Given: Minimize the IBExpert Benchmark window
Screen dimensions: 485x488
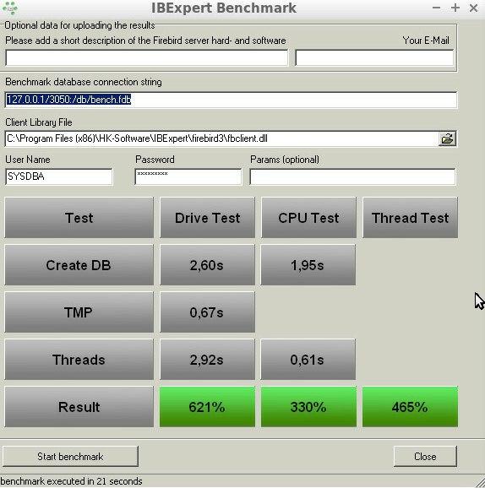Looking at the screenshot, I should [436, 8].
